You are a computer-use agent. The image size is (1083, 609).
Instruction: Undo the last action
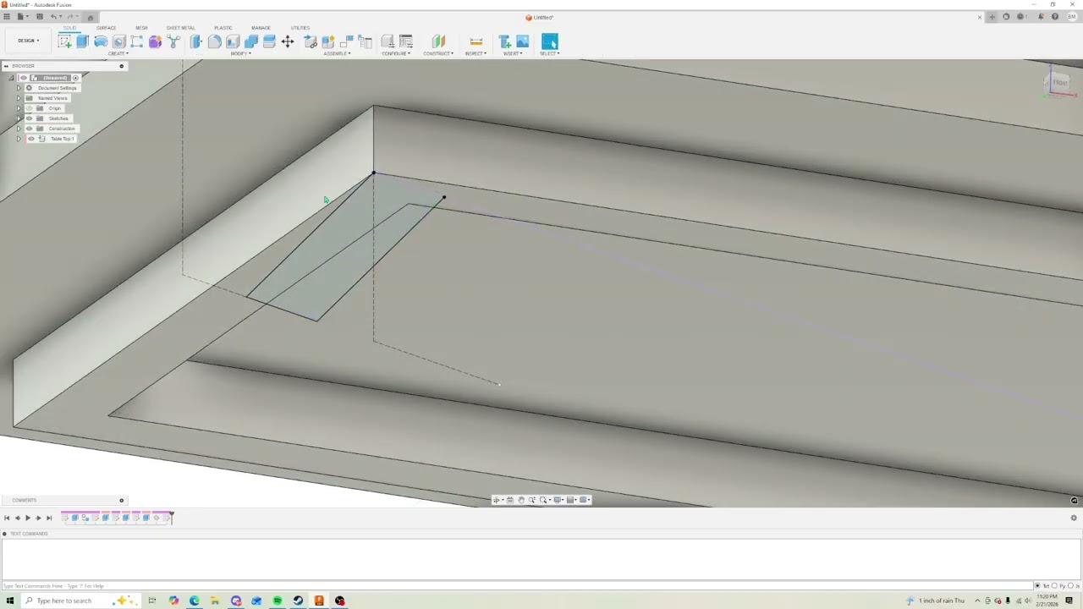(54, 17)
